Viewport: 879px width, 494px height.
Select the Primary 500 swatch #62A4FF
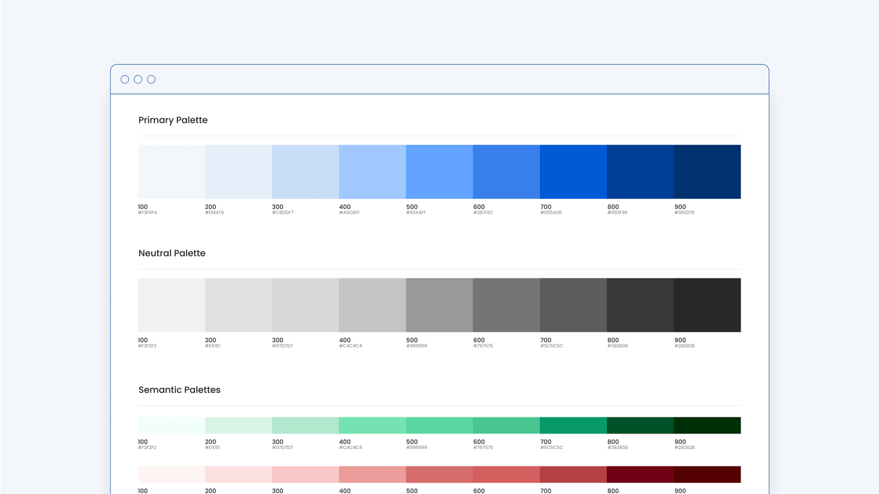pos(439,171)
